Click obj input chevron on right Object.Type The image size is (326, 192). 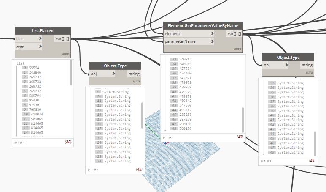[x=286, y=65]
